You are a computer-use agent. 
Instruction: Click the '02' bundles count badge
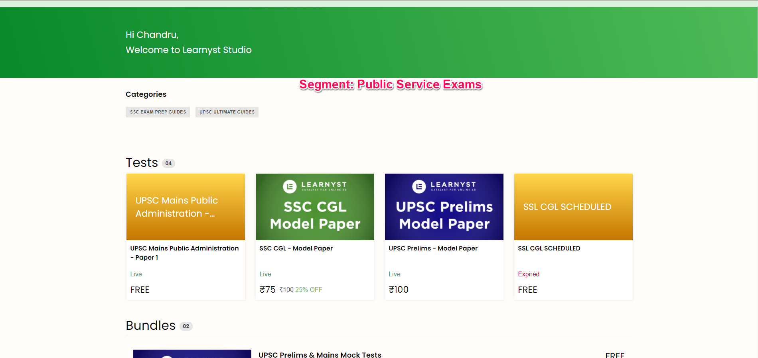pyautogui.click(x=186, y=326)
